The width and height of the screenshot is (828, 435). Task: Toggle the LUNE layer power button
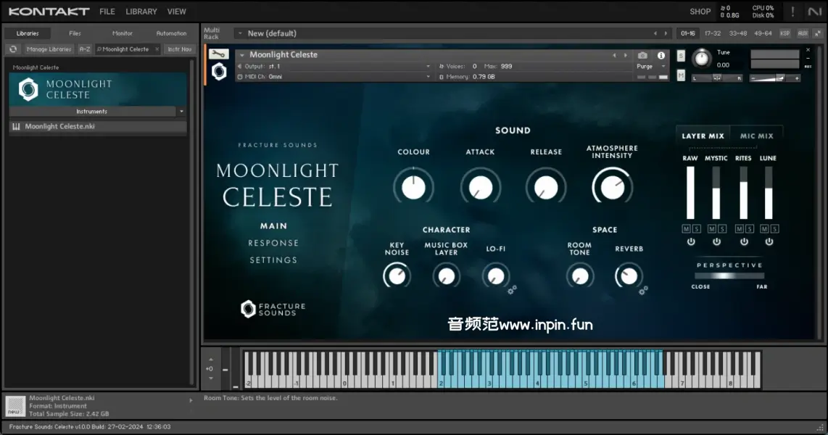point(769,241)
